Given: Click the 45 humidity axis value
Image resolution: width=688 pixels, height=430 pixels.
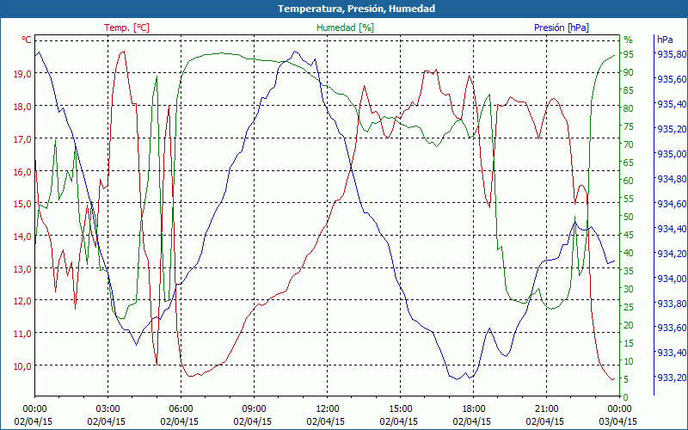Looking at the screenshot, I should [629, 235].
